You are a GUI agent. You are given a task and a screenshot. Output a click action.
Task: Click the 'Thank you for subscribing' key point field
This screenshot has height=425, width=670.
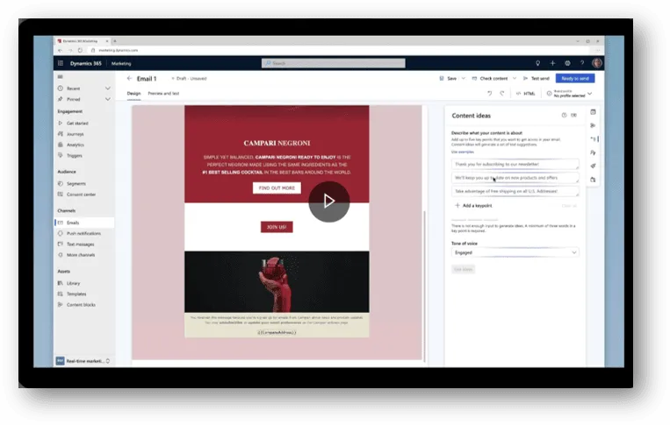515,164
